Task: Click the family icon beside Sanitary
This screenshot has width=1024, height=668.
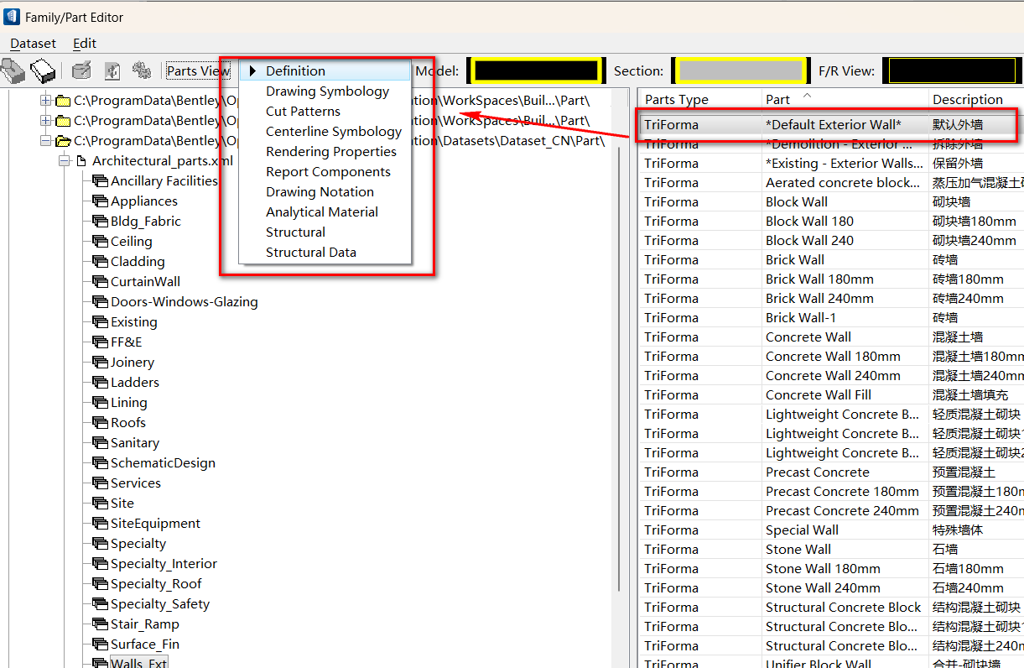Action: pos(101,442)
